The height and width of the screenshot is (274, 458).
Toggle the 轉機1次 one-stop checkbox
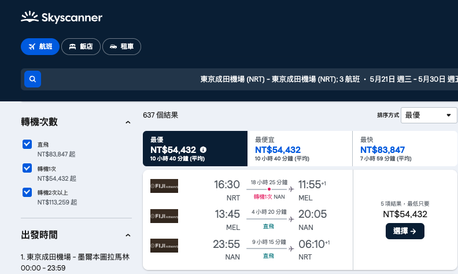click(27, 168)
